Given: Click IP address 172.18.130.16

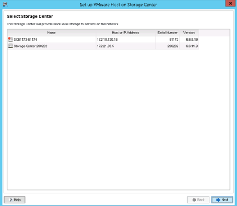Looking at the screenshot, I should click(x=107, y=40).
